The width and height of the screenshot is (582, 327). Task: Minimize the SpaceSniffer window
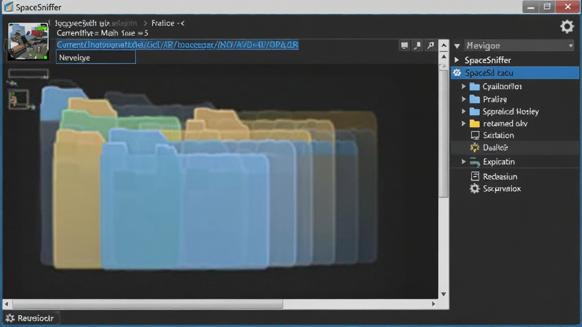click(531, 7)
